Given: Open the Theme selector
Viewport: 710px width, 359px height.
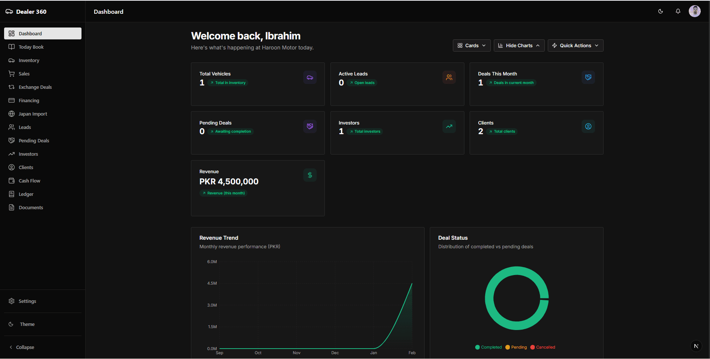Looking at the screenshot, I should tap(26, 324).
